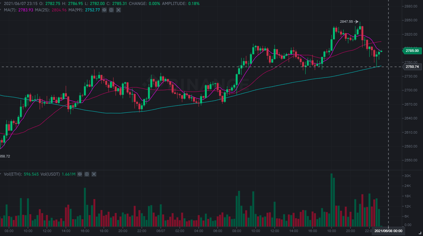Click the crosshair date label 2021/06/08 00:00
Viewport: 423px width, 236px height.
[388, 231]
